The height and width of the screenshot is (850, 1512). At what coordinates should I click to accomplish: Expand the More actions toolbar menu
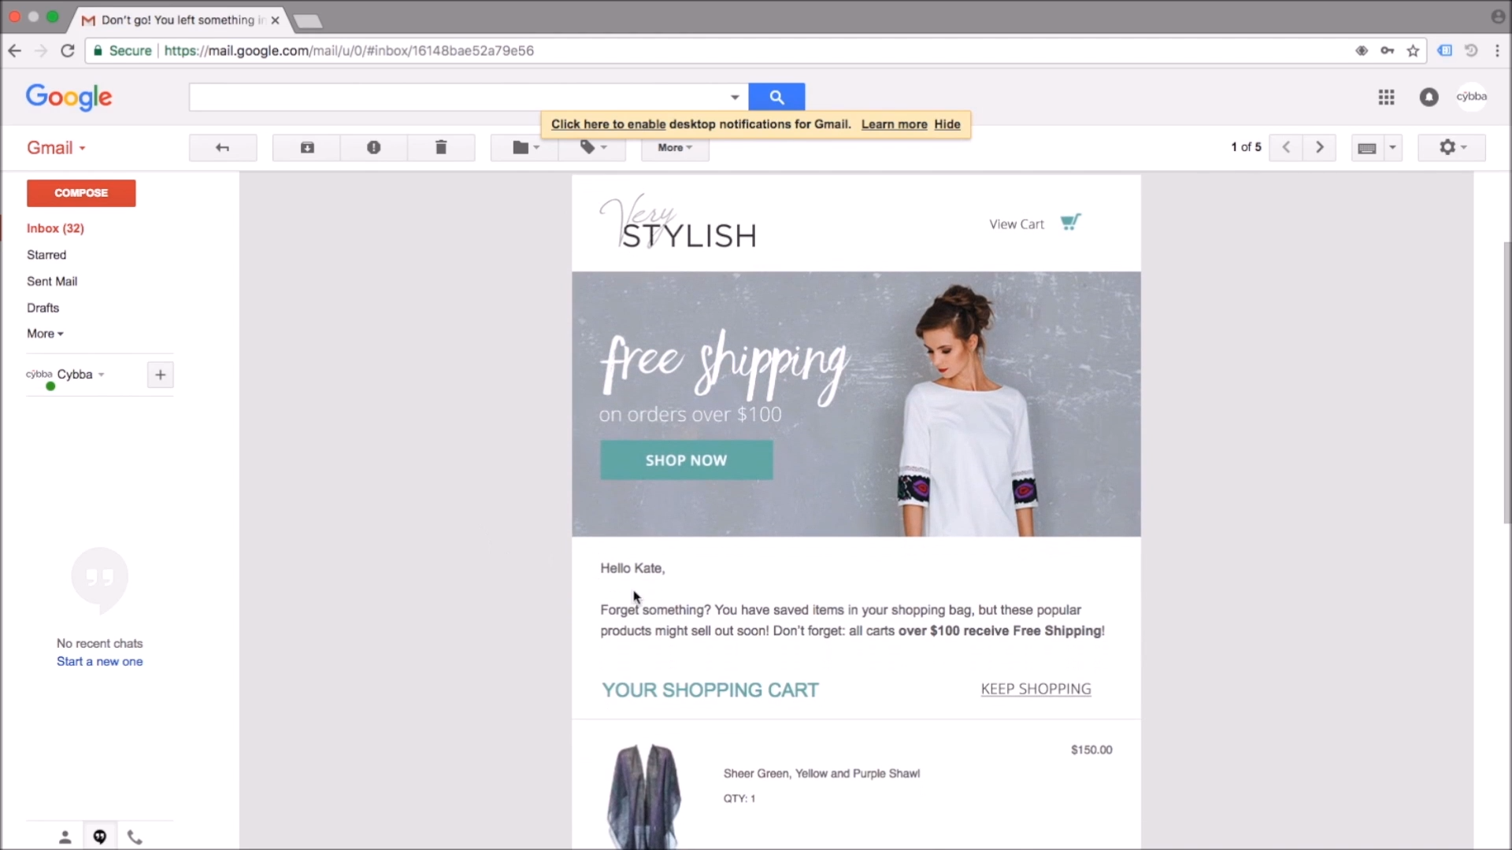[x=675, y=148]
